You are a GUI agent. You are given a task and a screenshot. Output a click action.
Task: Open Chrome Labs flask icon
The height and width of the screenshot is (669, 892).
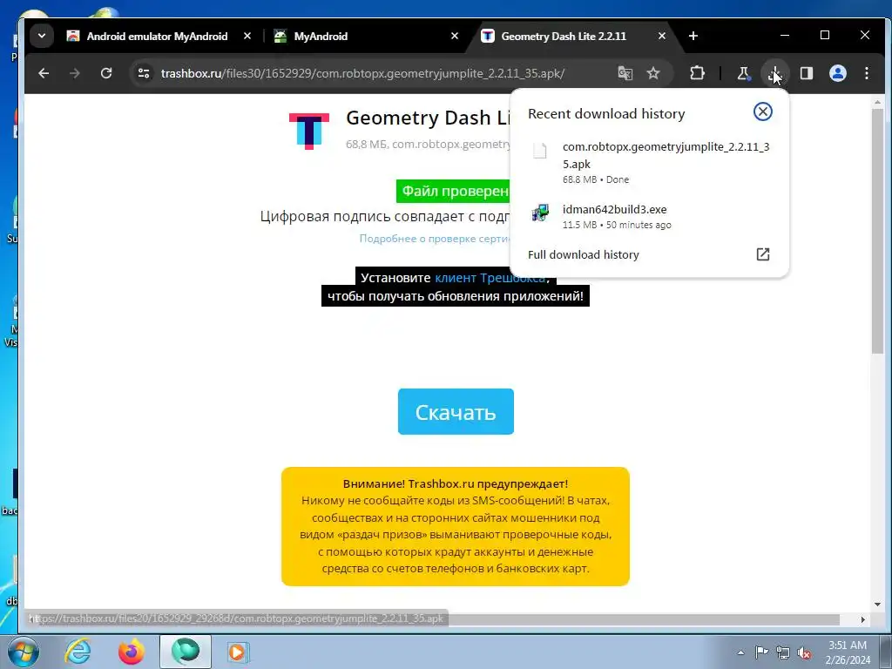pyautogui.click(x=744, y=73)
